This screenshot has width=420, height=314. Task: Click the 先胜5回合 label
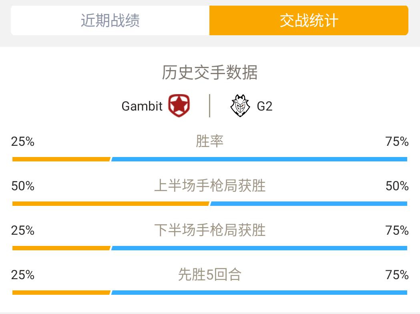point(210,274)
